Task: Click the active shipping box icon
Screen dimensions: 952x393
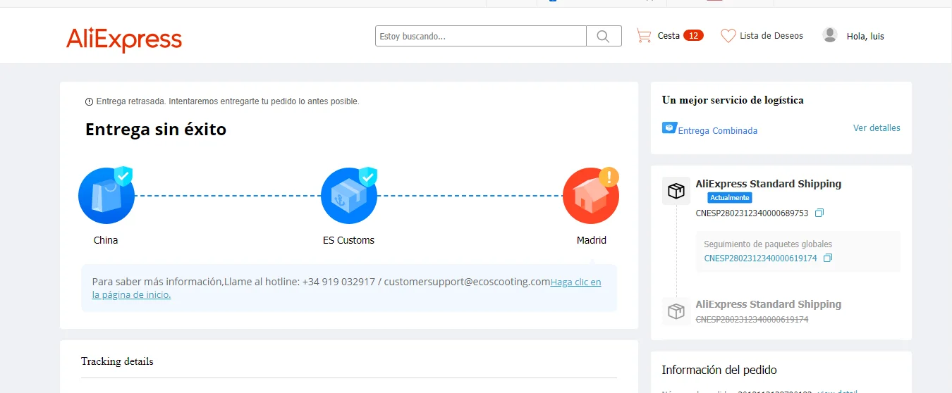Action: [676, 191]
